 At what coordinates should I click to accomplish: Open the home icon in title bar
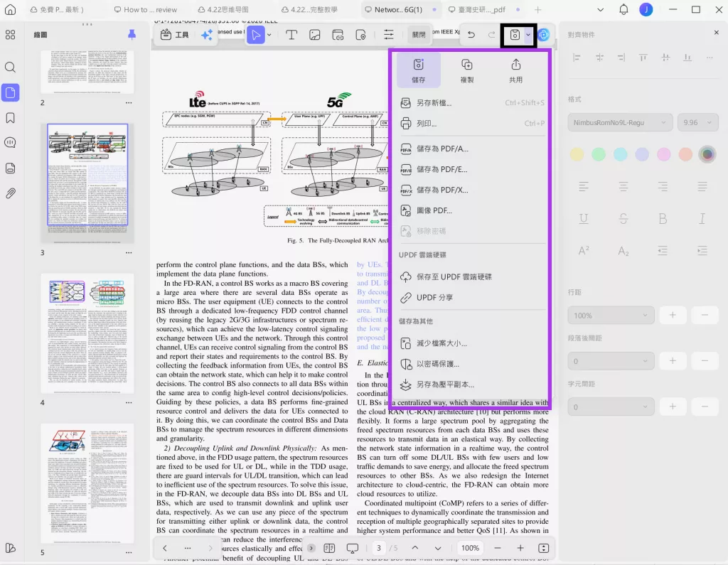(x=10, y=9)
